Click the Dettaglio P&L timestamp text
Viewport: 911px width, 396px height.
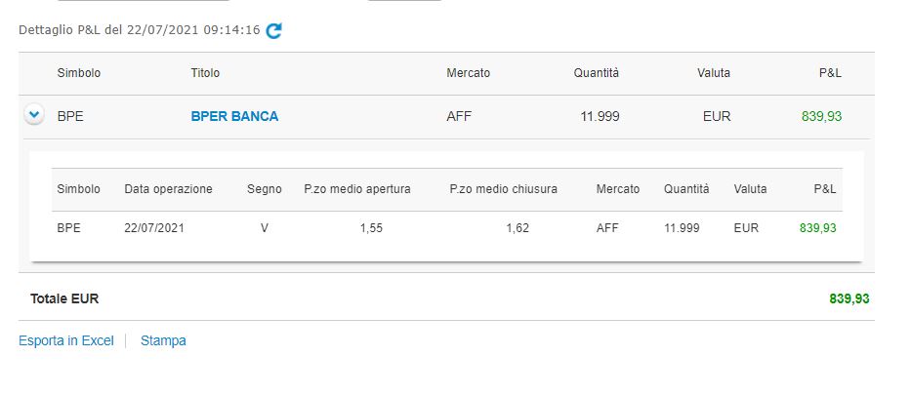[140, 30]
